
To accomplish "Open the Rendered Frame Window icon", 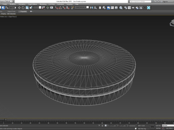I will [129, 8].
